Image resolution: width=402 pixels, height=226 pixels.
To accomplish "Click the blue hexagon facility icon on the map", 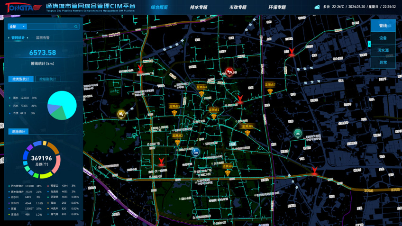I will (x=196, y=152).
